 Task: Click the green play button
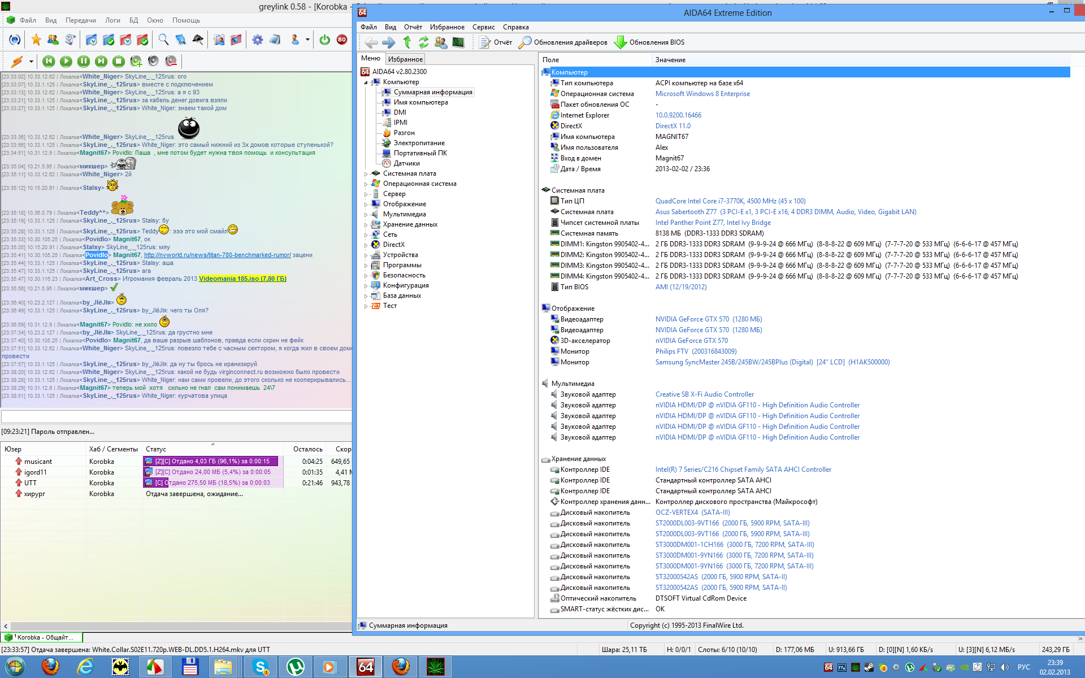[66, 61]
